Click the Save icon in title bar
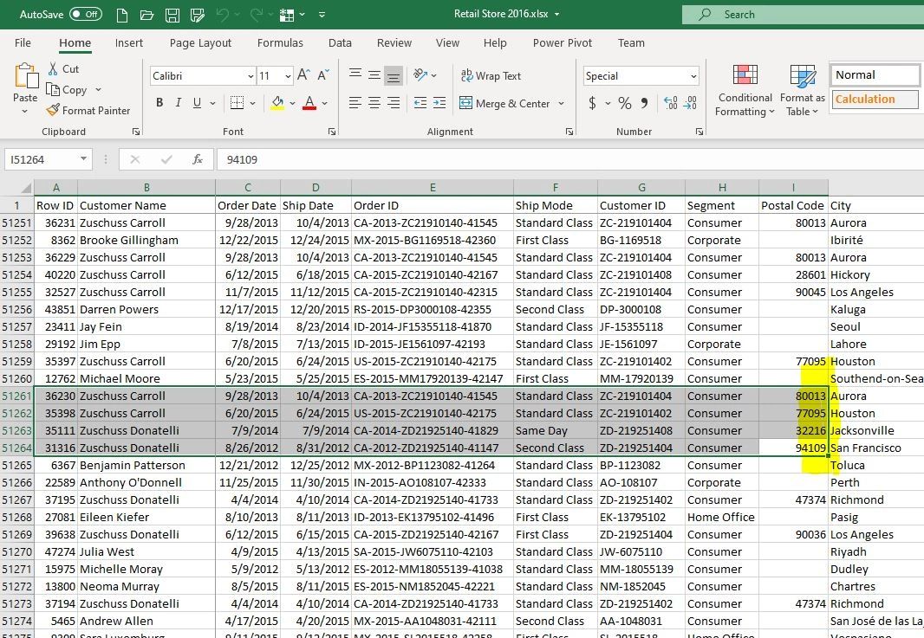The image size is (924, 638). (x=172, y=15)
